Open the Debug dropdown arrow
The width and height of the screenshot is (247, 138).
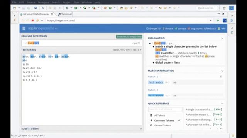(71, 8)
